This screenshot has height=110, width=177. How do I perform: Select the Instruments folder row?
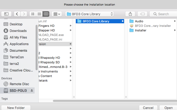[x=55, y=71]
